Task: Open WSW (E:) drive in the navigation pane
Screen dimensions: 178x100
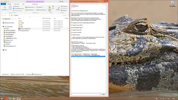Action: (8, 44)
